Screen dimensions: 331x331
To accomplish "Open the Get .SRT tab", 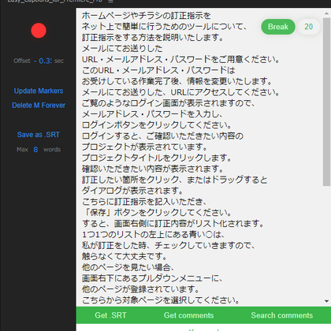I will (110, 315).
